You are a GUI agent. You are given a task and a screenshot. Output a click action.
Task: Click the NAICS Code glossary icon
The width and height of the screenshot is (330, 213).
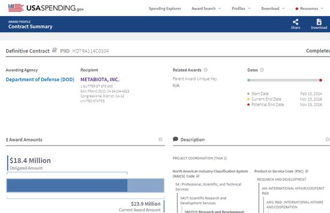point(198,176)
